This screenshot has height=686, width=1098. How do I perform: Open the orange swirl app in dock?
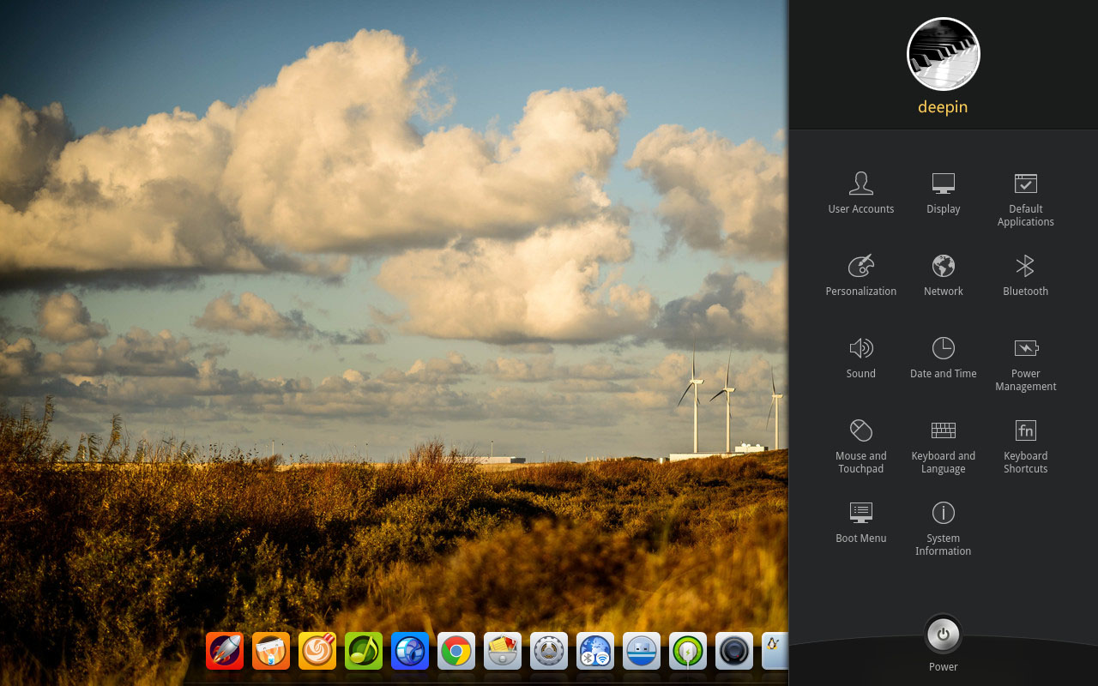click(x=317, y=652)
